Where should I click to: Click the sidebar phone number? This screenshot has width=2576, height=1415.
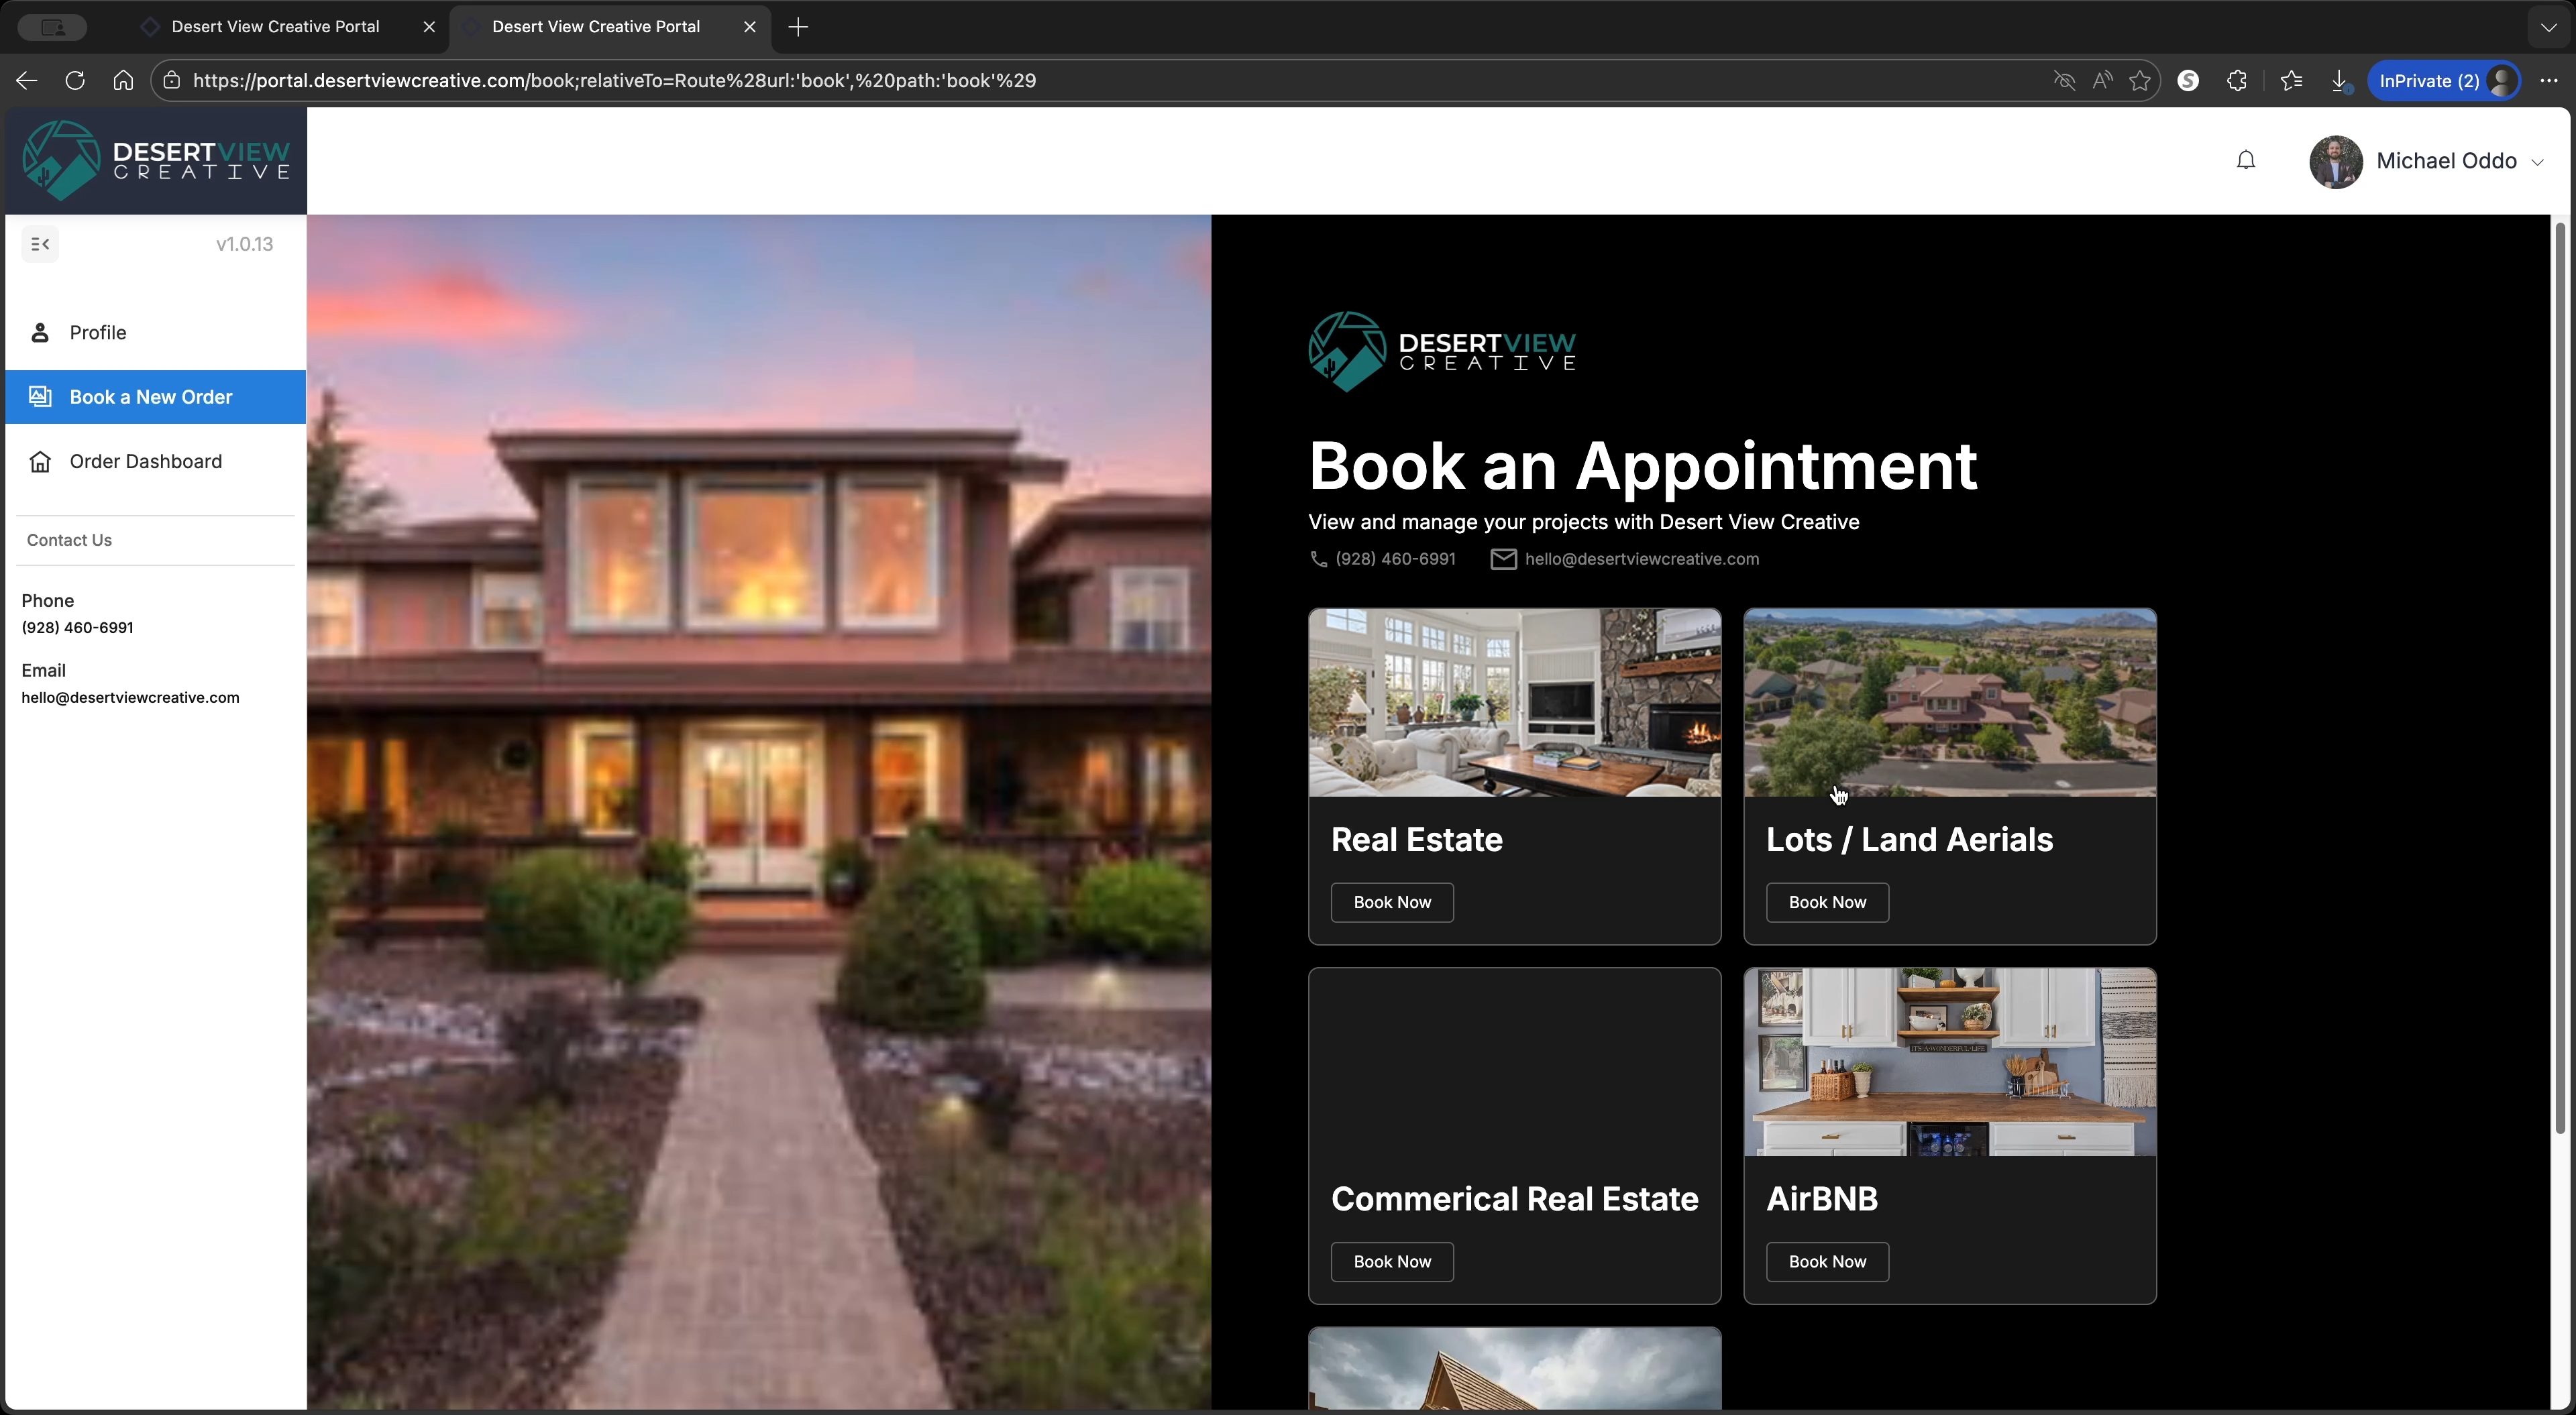pyautogui.click(x=77, y=628)
